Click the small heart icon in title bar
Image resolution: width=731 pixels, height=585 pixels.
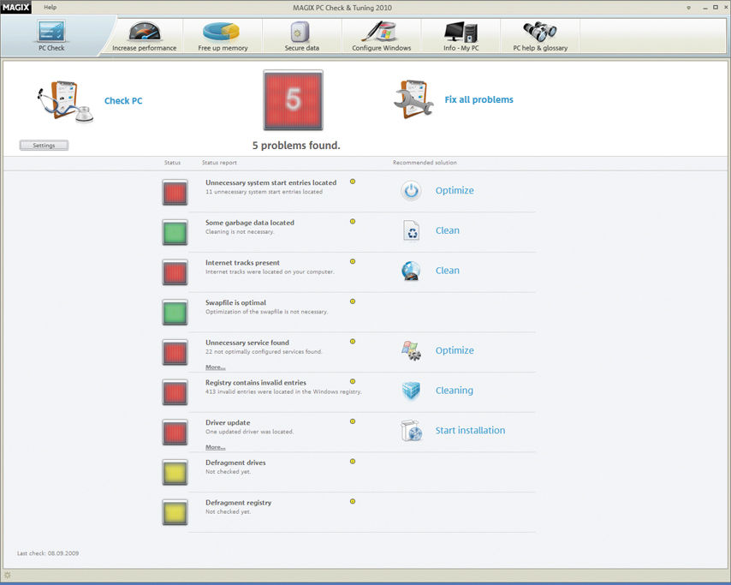click(x=688, y=8)
